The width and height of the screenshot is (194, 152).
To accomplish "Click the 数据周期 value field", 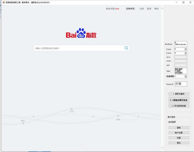I will (x=179, y=76).
